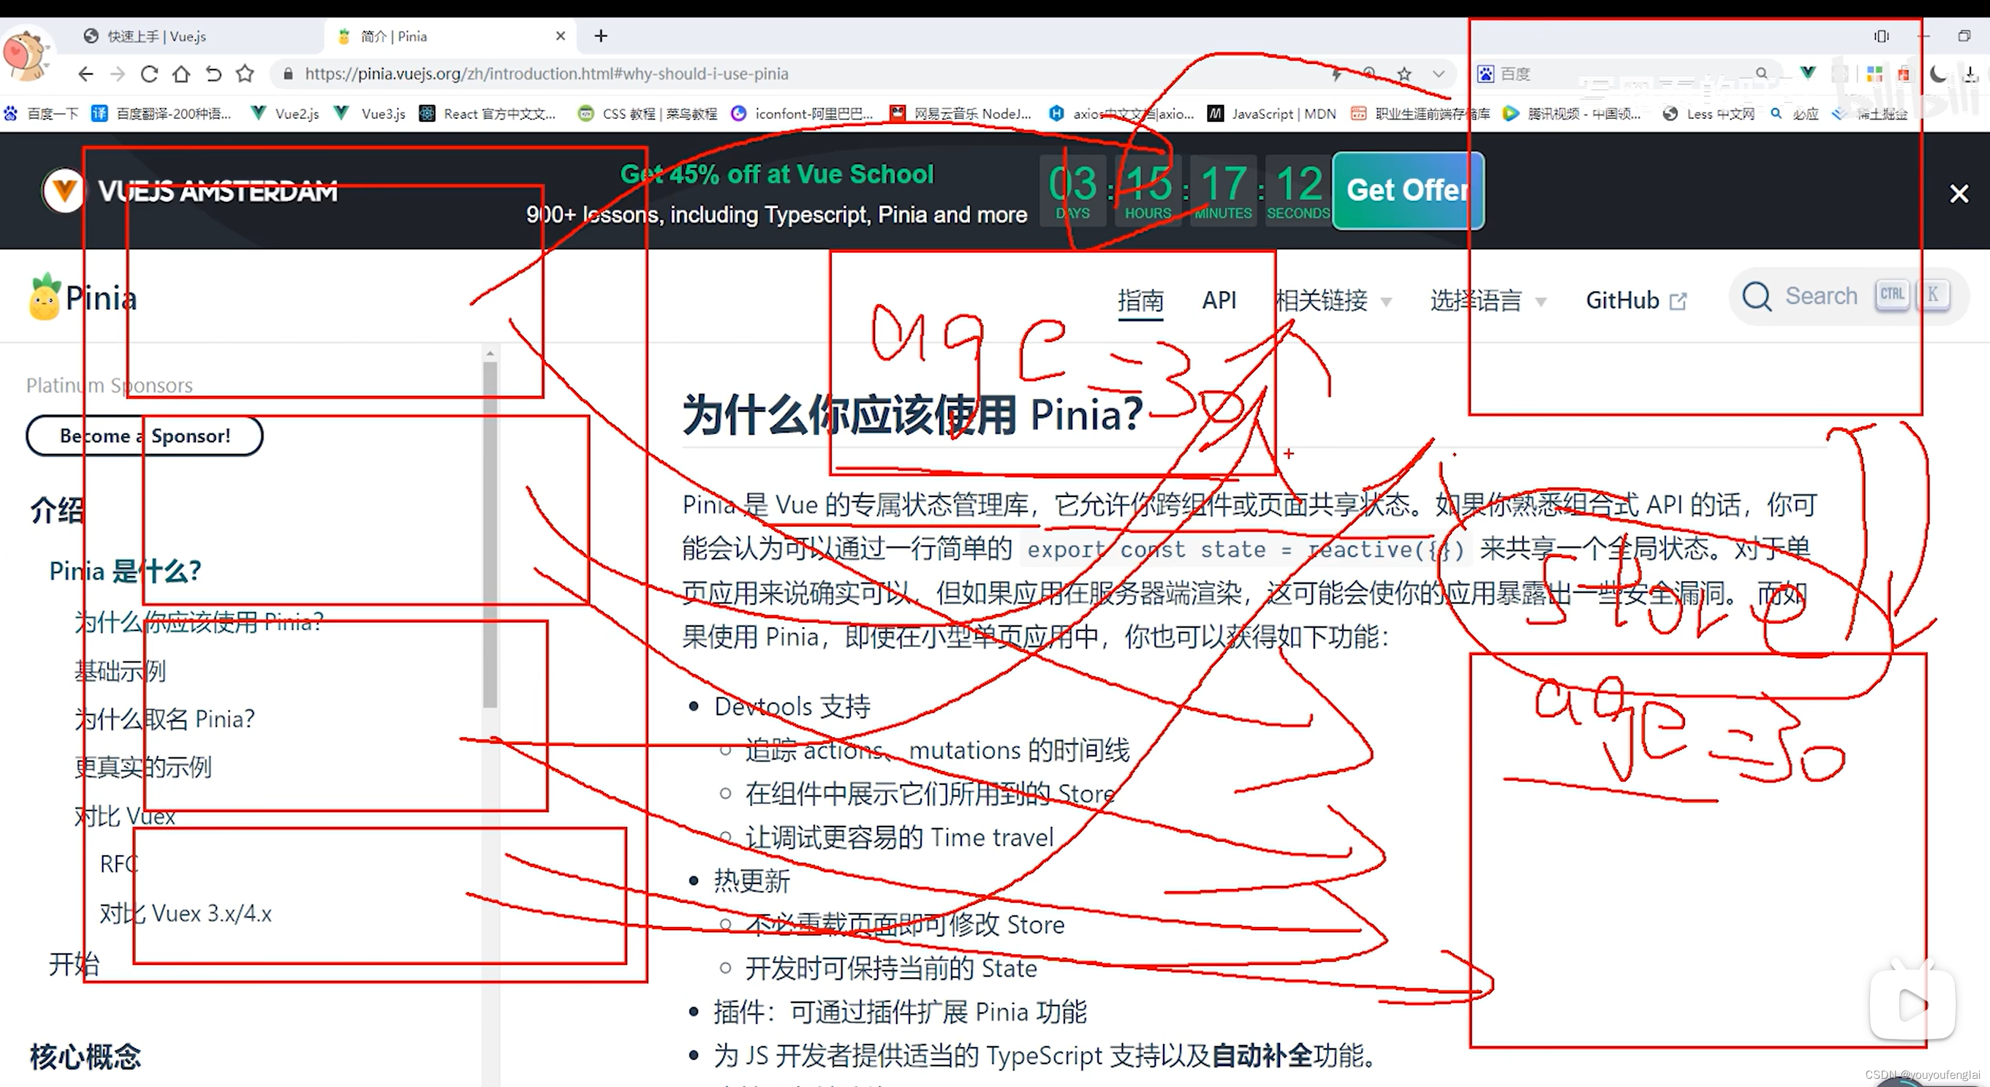The image size is (1990, 1087).
Task: Click the video play overlay button
Action: click(x=1913, y=1004)
